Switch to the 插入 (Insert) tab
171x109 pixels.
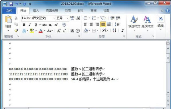coord(36,11)
